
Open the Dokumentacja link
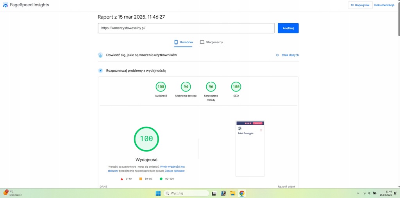[384, 5]
